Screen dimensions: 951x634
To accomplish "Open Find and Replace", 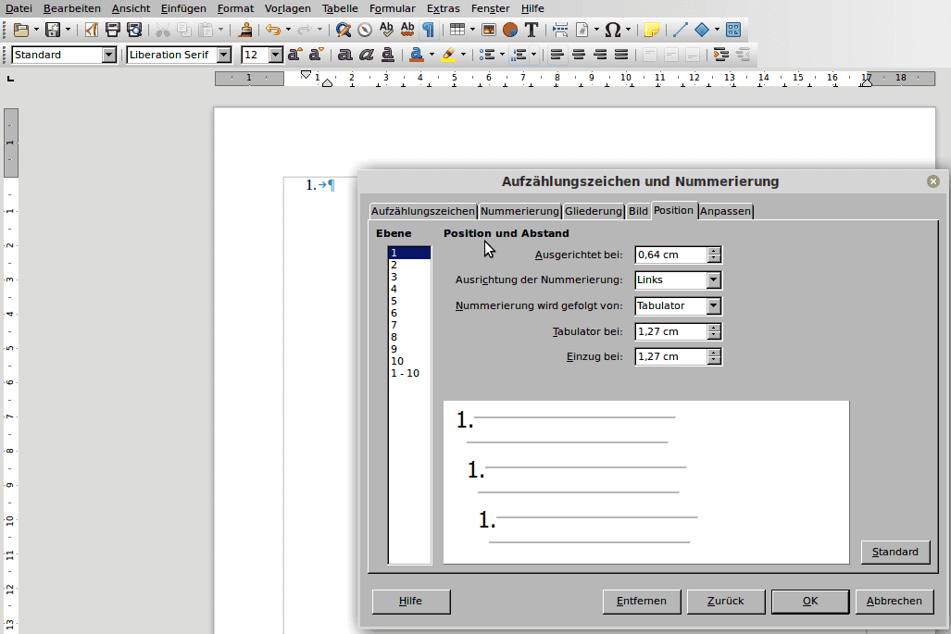I will click(x=344, y=30).
